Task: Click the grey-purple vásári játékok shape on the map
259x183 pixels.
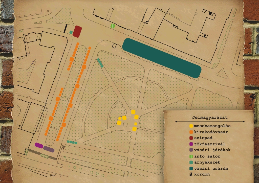Action: point(49,149)
